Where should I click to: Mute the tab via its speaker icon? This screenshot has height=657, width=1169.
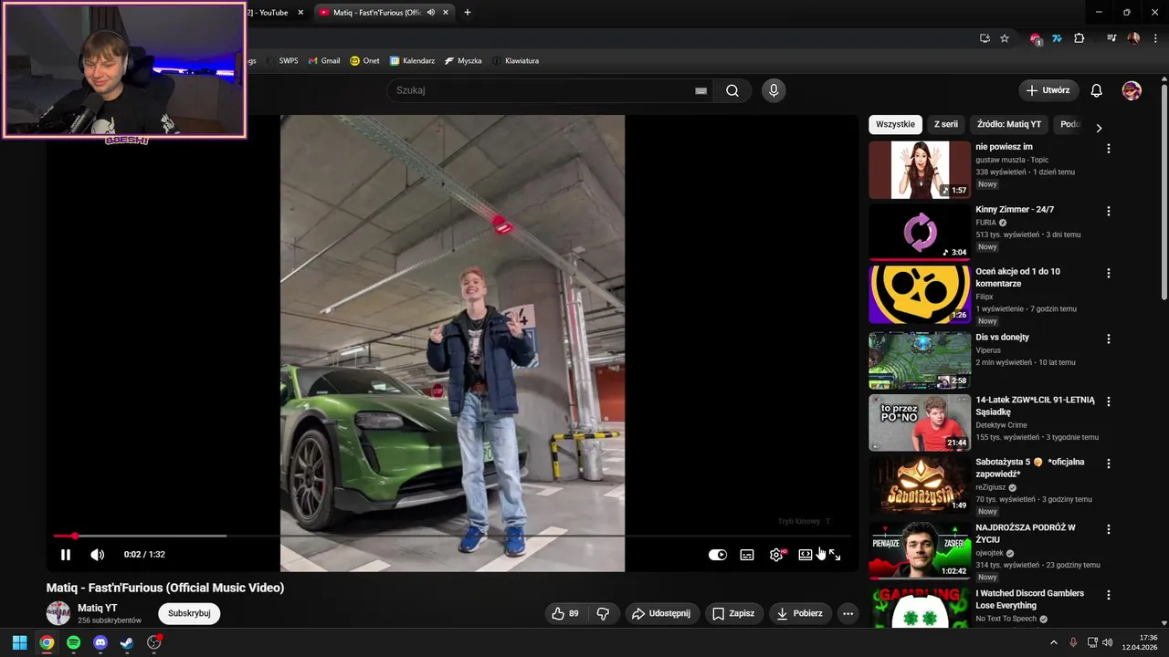coord(431,13)
